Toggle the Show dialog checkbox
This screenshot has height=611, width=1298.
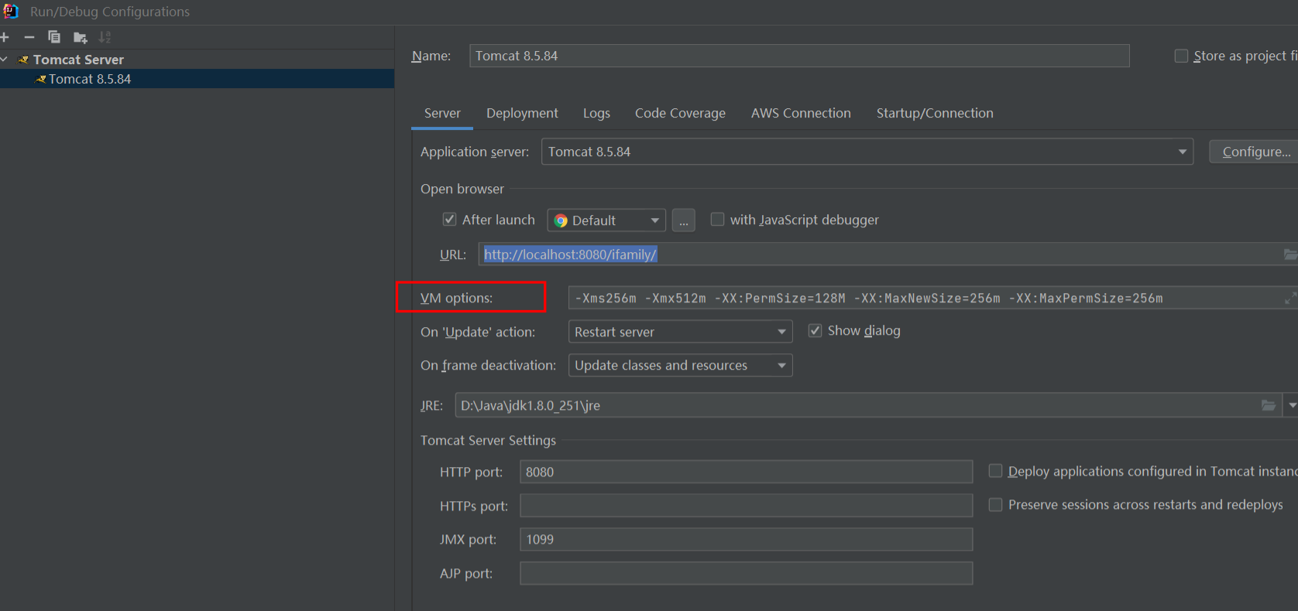click(815, 331)
